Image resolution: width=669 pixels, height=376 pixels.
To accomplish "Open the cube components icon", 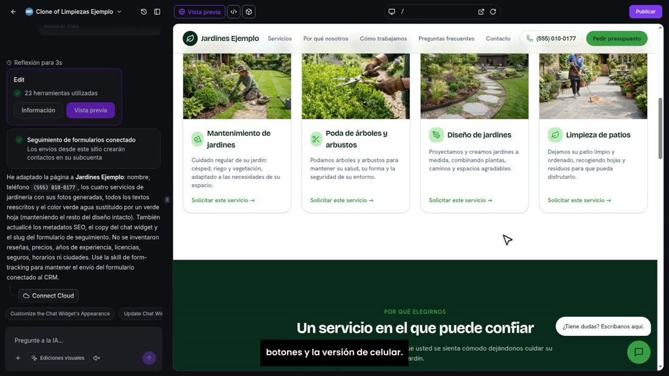I will (x=249, y=12).
